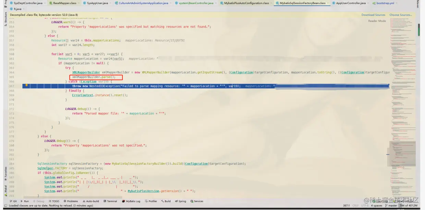Open the Spring tool window
This screenshot has height=210, width=425.
pyautogui.click(x=180, y=201)
